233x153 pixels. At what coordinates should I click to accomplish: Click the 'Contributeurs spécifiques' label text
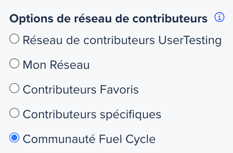pyautogui.click(x=92, y=115)
